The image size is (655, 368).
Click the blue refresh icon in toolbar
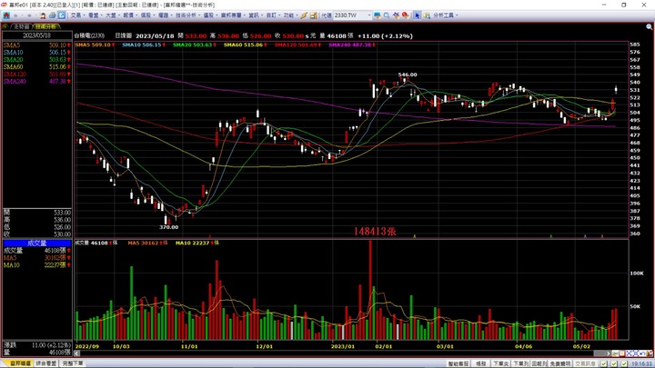[62, 15]
